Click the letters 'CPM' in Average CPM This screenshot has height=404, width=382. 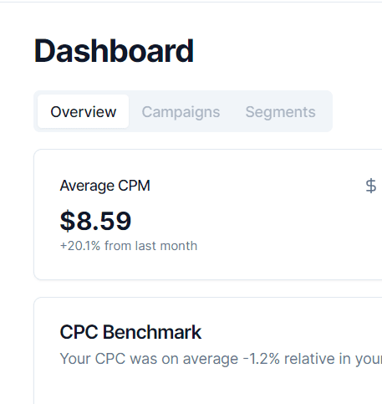click(x=134, y=186)
